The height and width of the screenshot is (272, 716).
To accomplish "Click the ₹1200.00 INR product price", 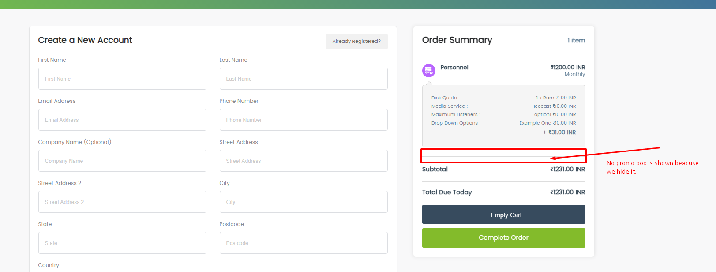I will pyautogui.click(x=568, y=68).
